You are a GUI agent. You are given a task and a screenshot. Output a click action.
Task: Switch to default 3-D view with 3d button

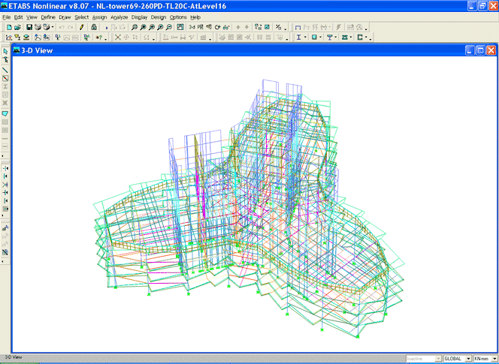pyautogui.click(x=192, y=27)
